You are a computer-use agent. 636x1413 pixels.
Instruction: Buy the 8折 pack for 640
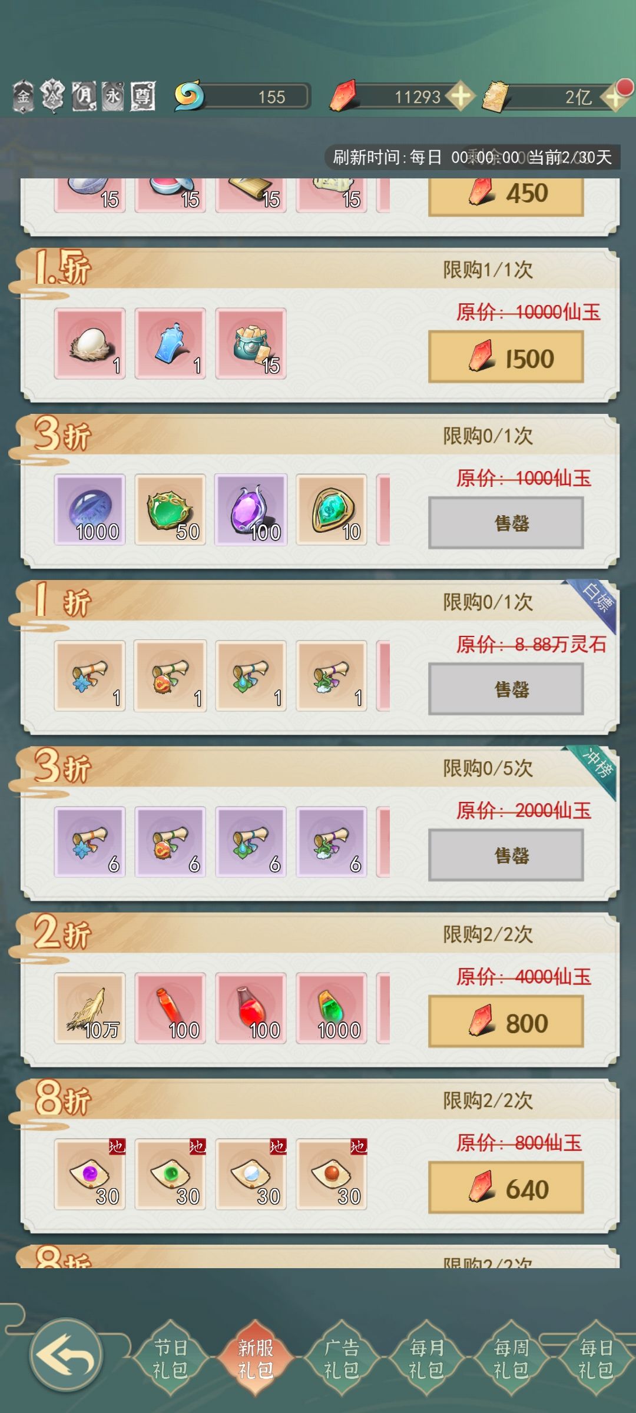(x=506, y=1188)
